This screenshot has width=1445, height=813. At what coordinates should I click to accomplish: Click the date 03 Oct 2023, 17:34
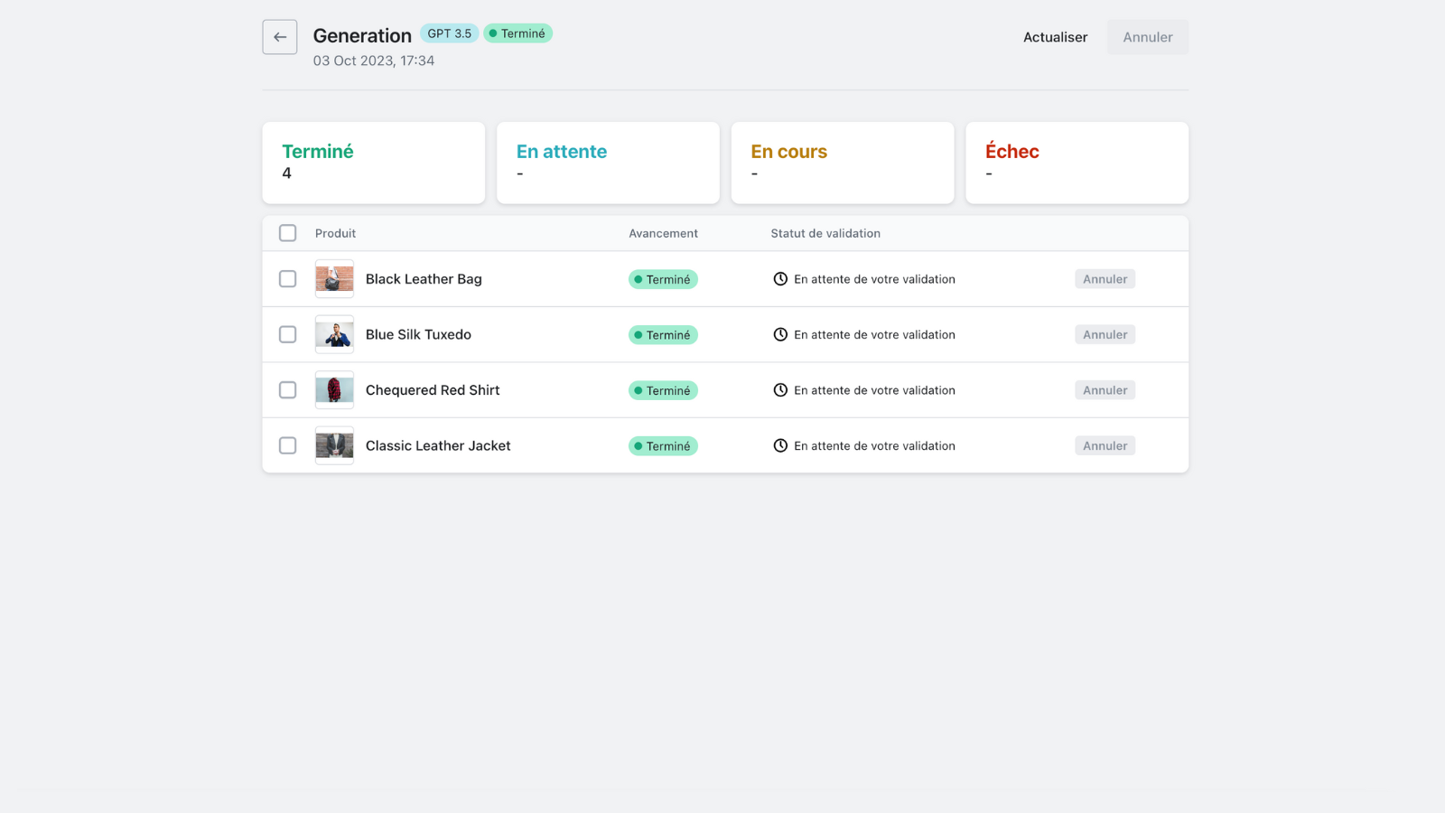374,61
